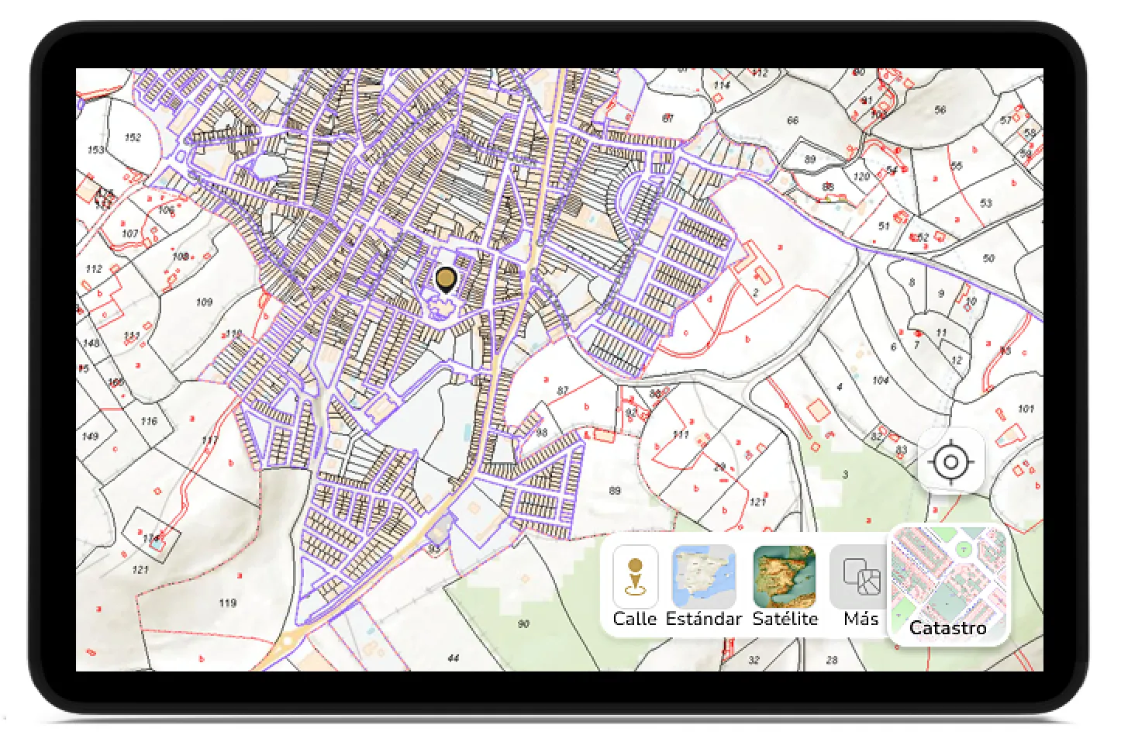The height and width of the screenshot is (749, 1121).
Task: Open the Más layers option
Action: point(861,578)
